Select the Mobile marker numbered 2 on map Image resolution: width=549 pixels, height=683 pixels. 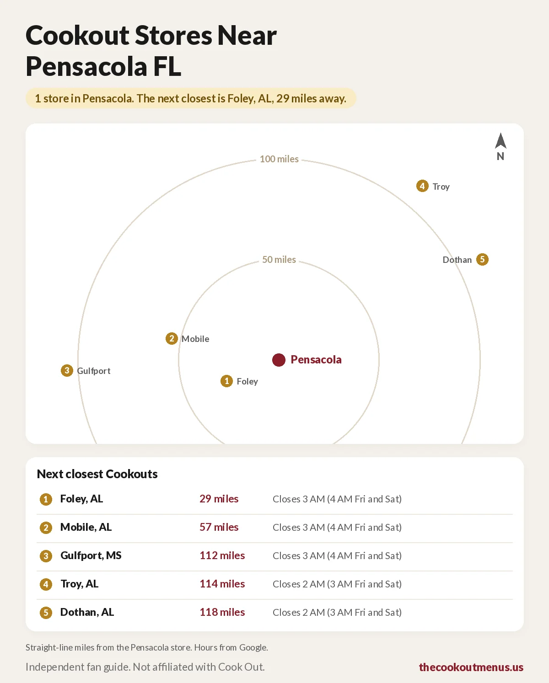(x=172, y=338)
